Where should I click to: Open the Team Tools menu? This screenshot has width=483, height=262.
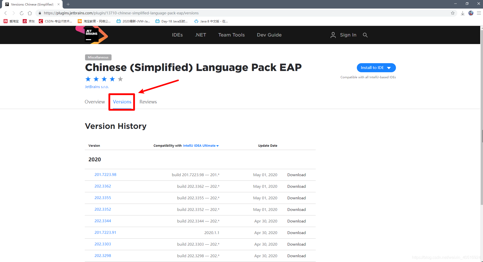231,35
